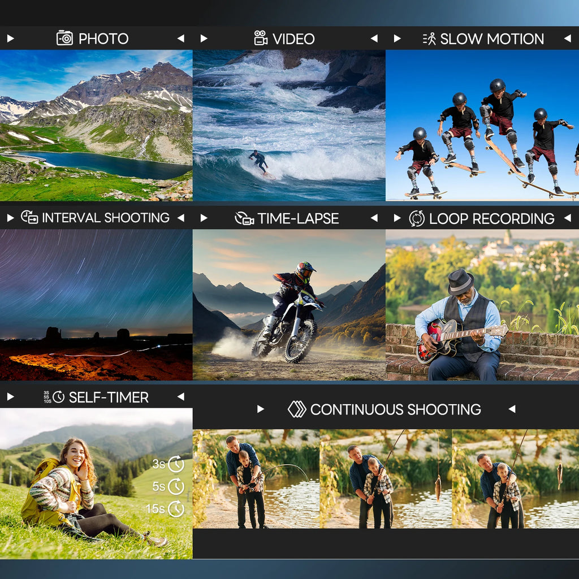Click the TIME-LAPSE label text
This screenshot has width=579, height=579.
(x=298, y=218)
